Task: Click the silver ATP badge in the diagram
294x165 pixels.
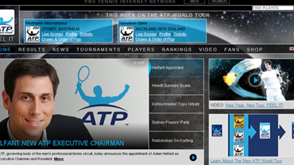Action: [x=239, y=137]
